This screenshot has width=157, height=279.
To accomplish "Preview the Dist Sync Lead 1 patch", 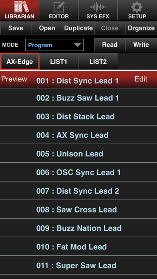I will coord(14,79).
